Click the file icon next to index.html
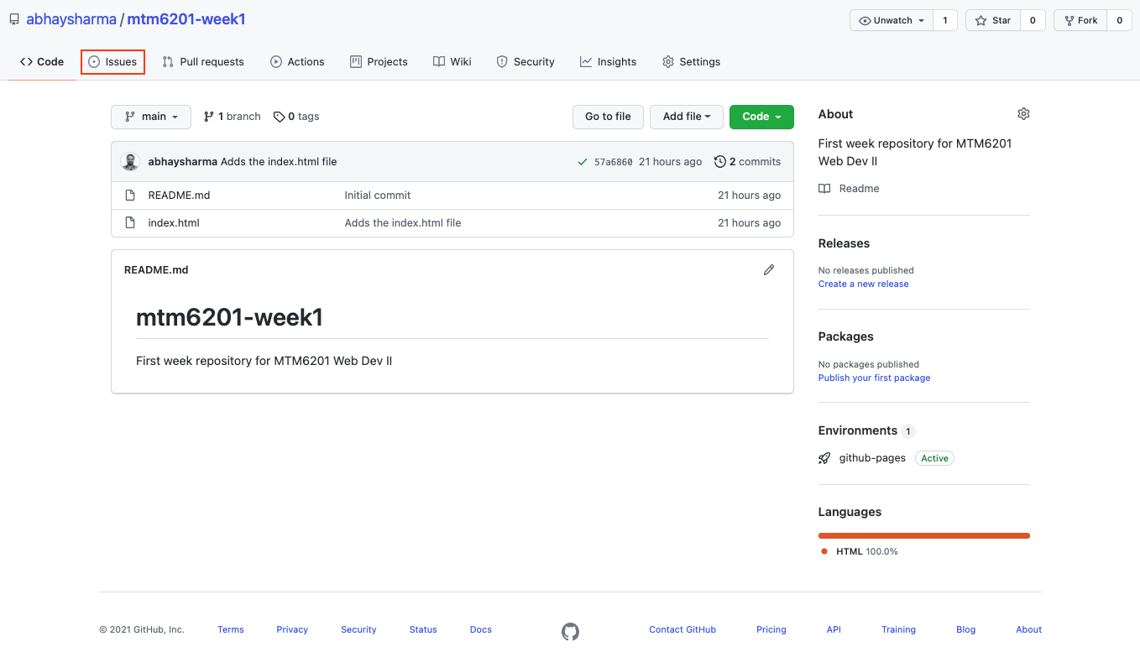1140x657 pixels. [130, 223]
